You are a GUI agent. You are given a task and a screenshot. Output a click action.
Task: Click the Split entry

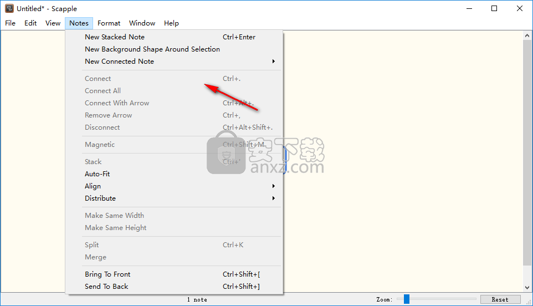pos(174,245)
